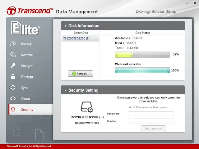The width and height of the screenshot is (199, 149).
Task: Click the 'Select Disk' column heading
Action: point(81,33)
